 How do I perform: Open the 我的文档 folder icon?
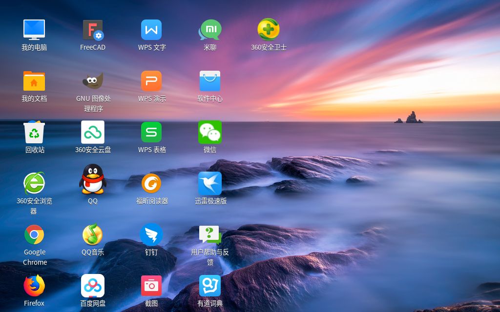[x=34, y=81]
